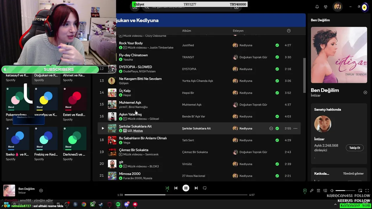Add Ben Değilim to library from player bar
Screen dimensions: 372x209
coord(41,191)
